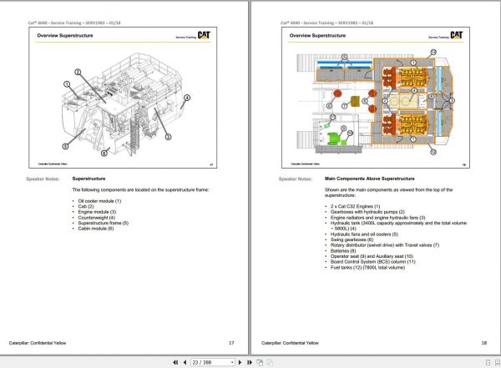Click 'Main Components Above Superstructure' heading
501x368 pixels.
(x=369, y=179)
